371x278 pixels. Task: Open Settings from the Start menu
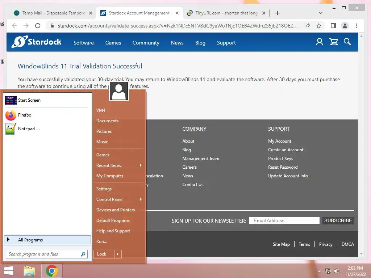[x=104, y=189]
